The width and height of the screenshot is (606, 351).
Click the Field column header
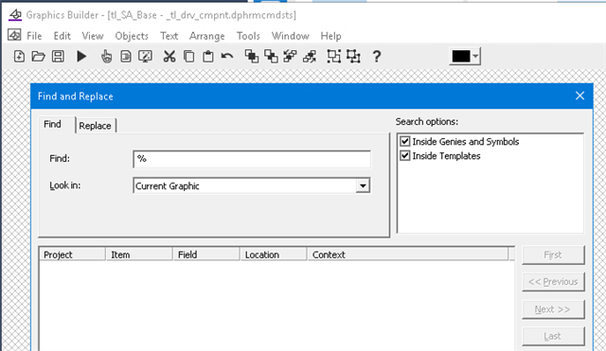206,254
